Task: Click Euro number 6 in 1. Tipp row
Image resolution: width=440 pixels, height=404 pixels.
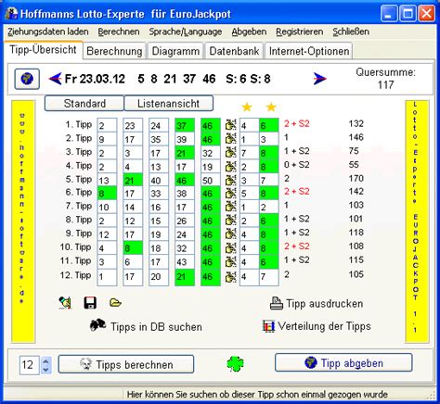Action: click(x=269, y=125)
